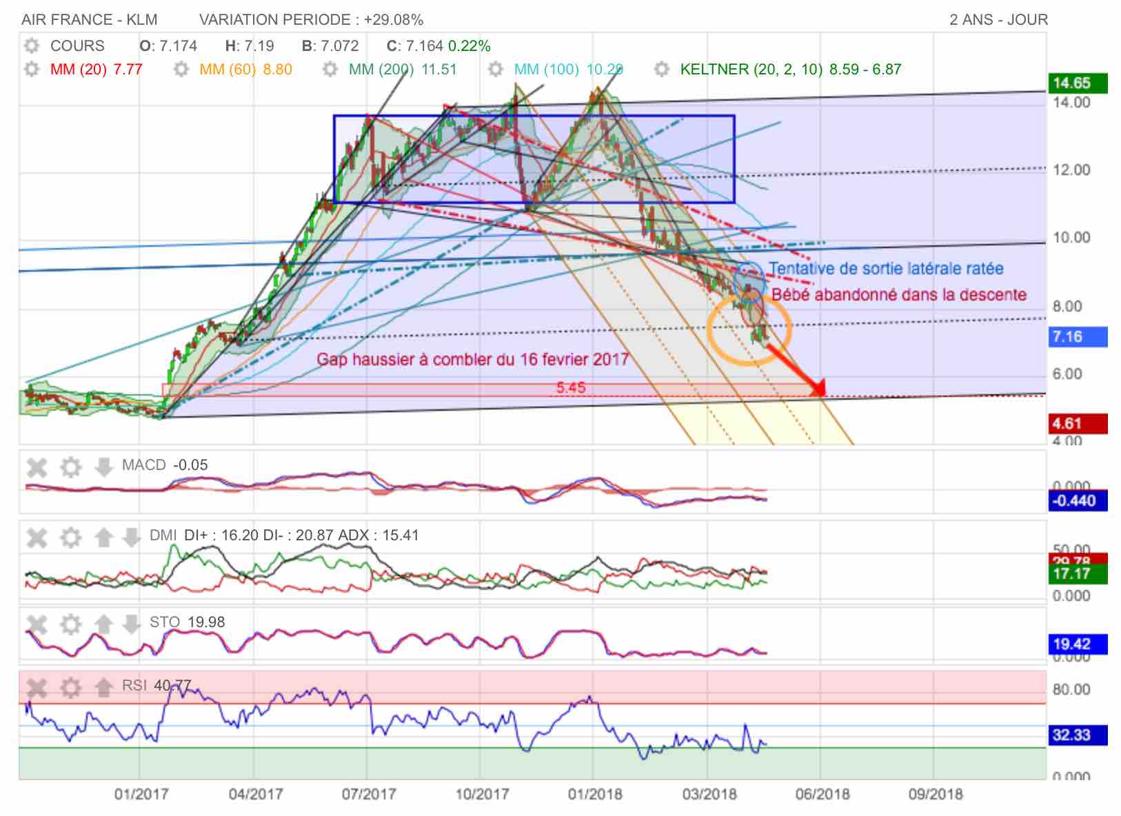Move MACD panel down arrow
Screen dimensions: 1121x816
click(x=103, y=467)
